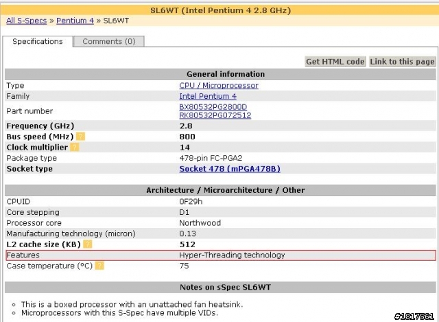The image size is (439, 322).
Task: Click the CPUID row label
Action: (x=19, y=201)
